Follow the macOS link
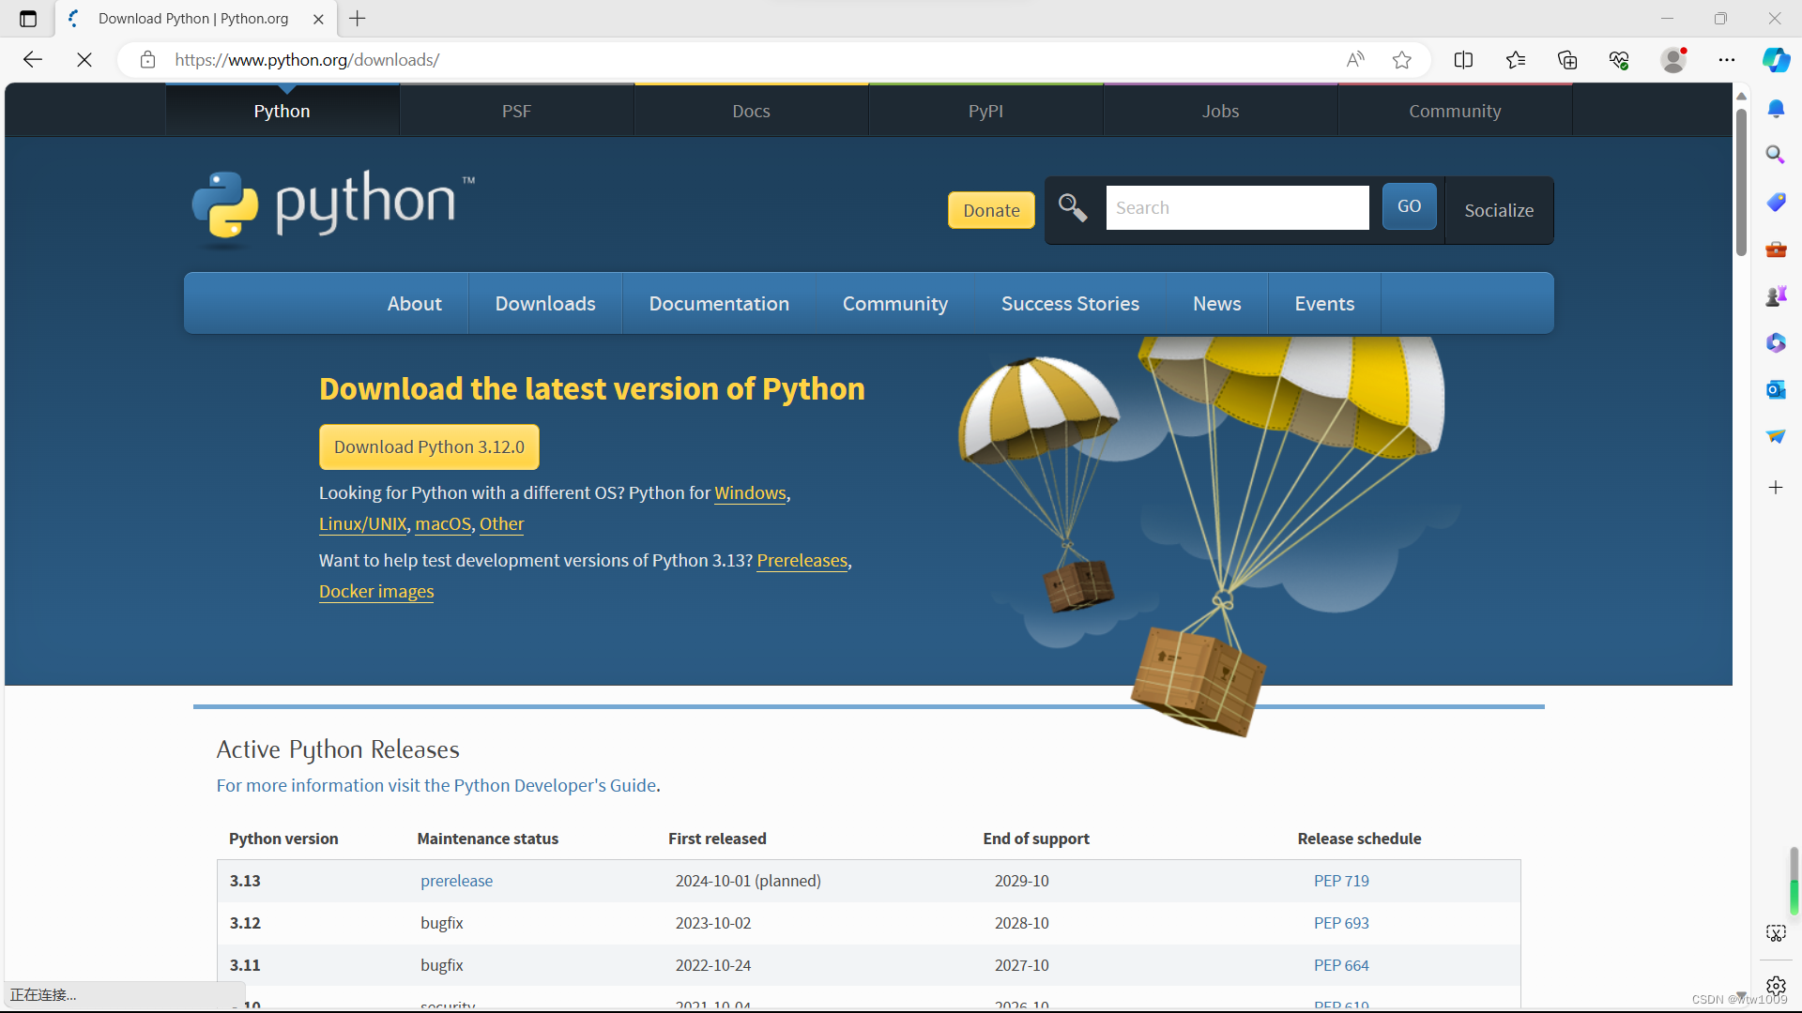Screen dimensions: 1802x1013 443,524
